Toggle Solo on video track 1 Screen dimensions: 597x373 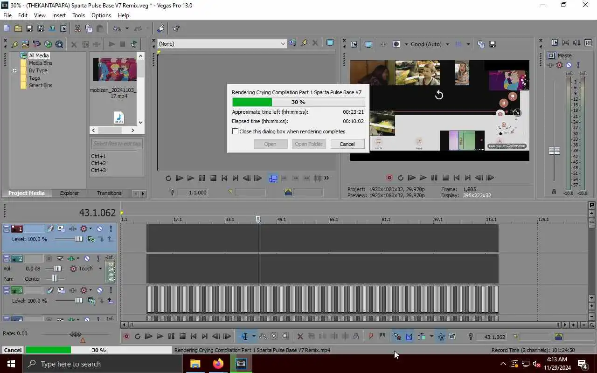click(x=111, y=228)
